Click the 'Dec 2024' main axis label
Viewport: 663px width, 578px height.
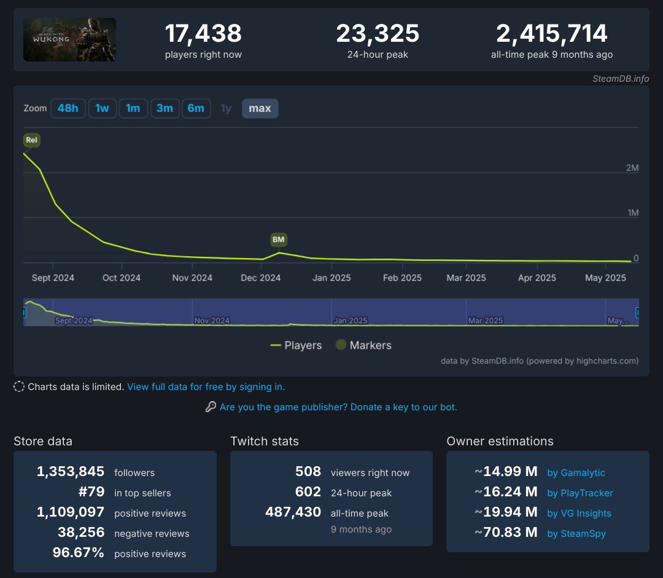(260, 278)
